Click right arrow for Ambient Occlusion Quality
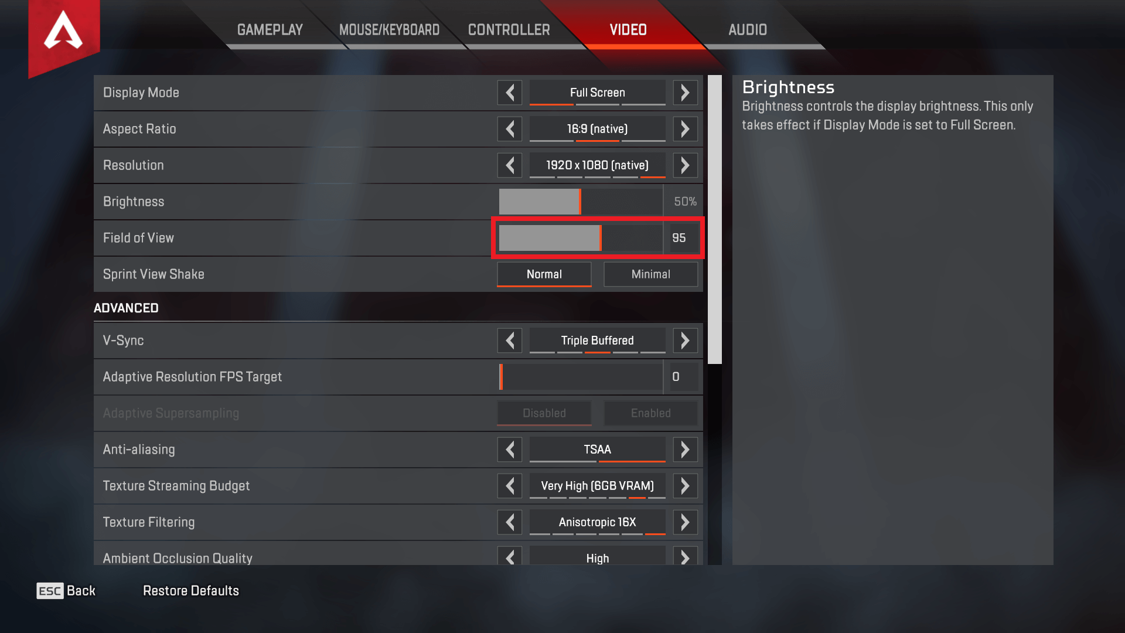The image size is (1125, 633). pos(685,556)
